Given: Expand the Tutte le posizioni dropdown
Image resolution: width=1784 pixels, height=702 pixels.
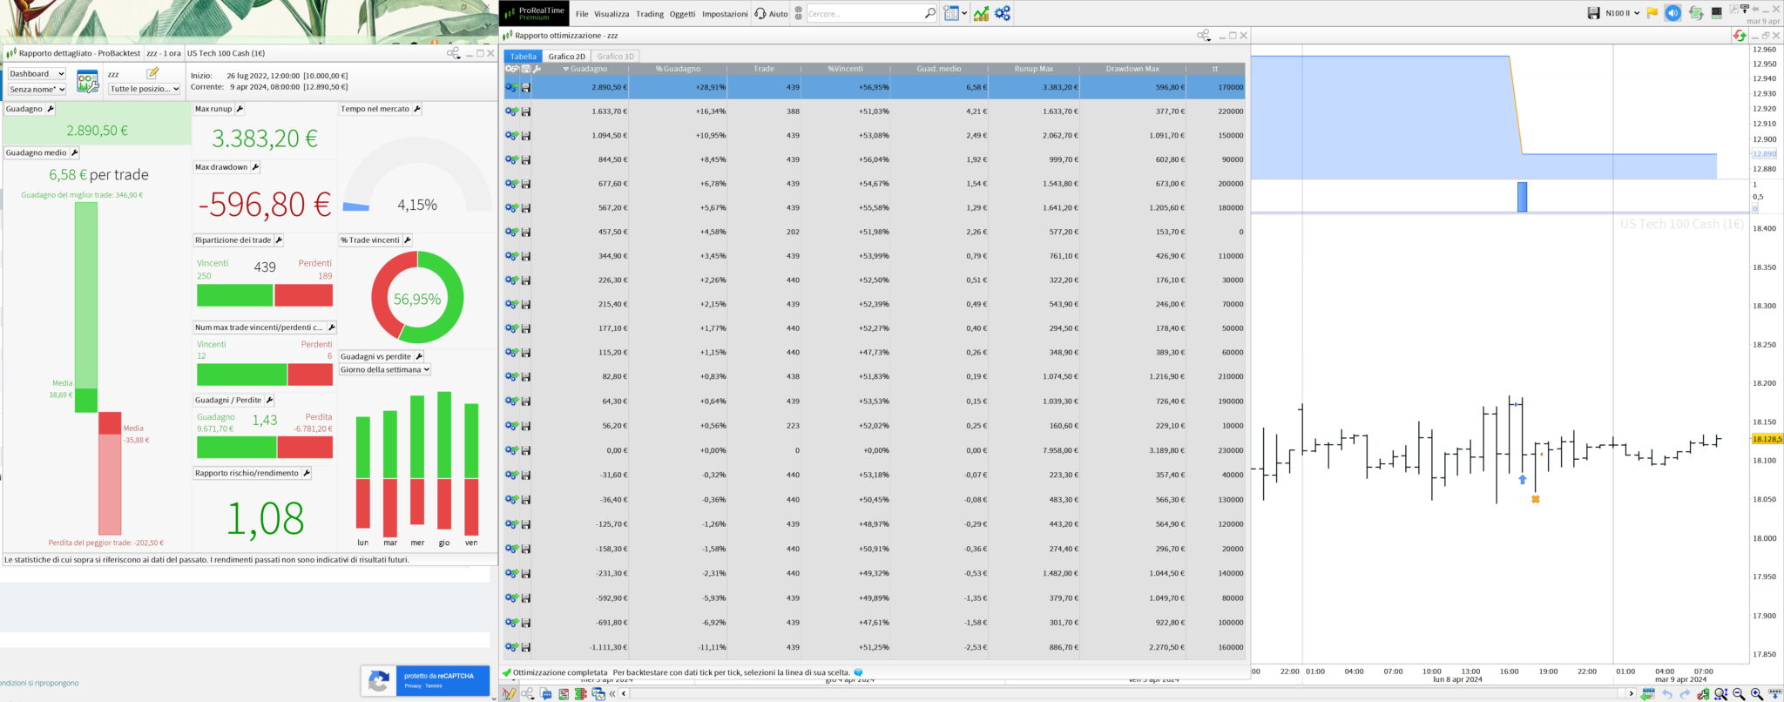Looking at the screenshot, I should click(144, 89).
